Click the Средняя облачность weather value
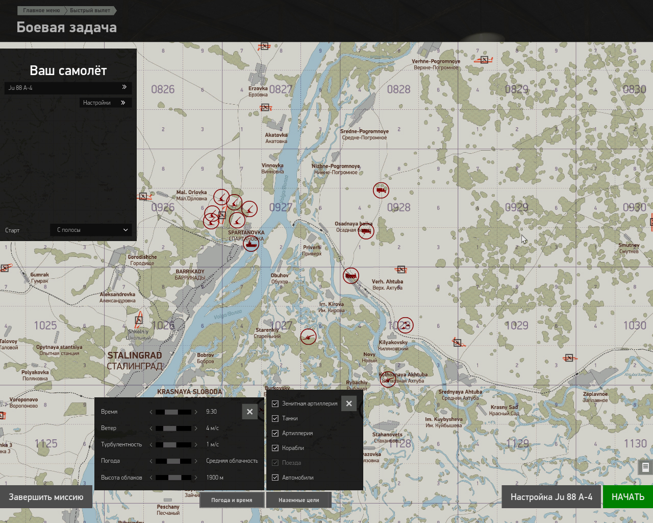The height and width of the screenshot is (523, 653). coord(232,461)
